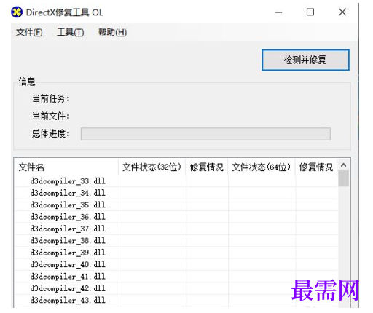Open the 帮助(H) menu
The height and width of the screenshot is (313, 373).
tap(112, 32)
